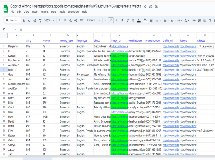215x160 pixels.
Task: Open the Tools menu
Action: tap(62, 12)
